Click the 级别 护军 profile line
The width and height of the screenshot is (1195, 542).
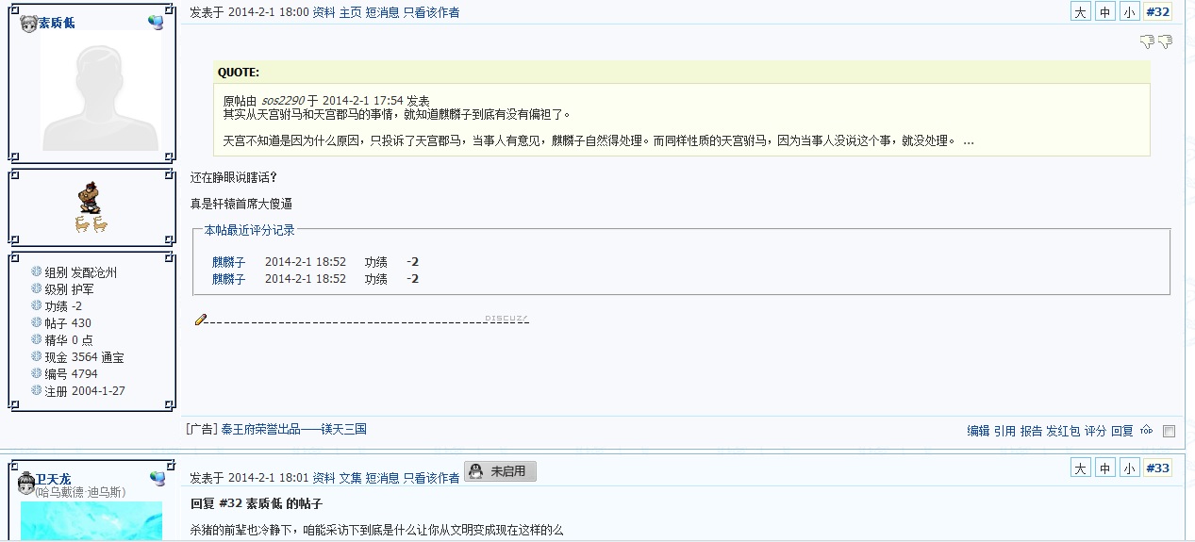(69, 289)
